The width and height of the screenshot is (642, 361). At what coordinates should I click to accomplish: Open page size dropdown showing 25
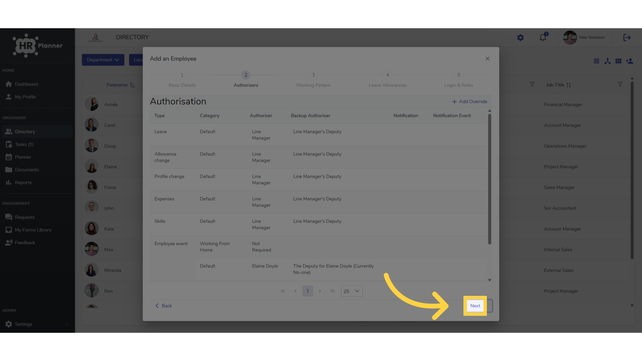tap(352, 291)
